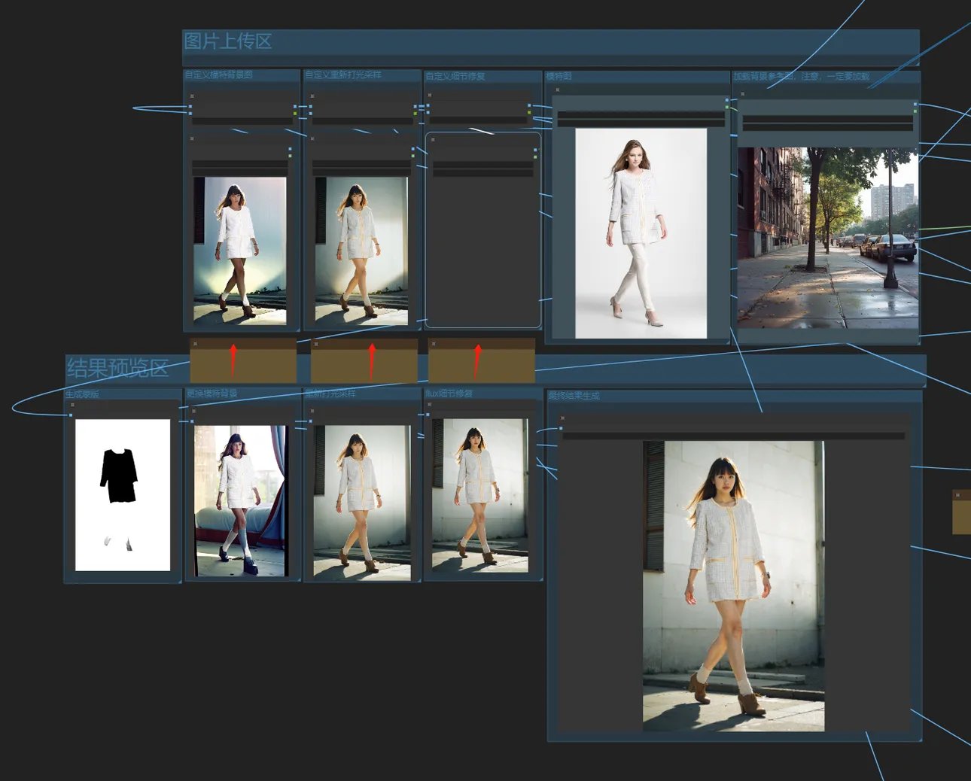The width and height of the screenshot is (971, 781).
Task: Collapse the empty outlined node in 自定义细节修复
Action: click(x=434, y=139)
